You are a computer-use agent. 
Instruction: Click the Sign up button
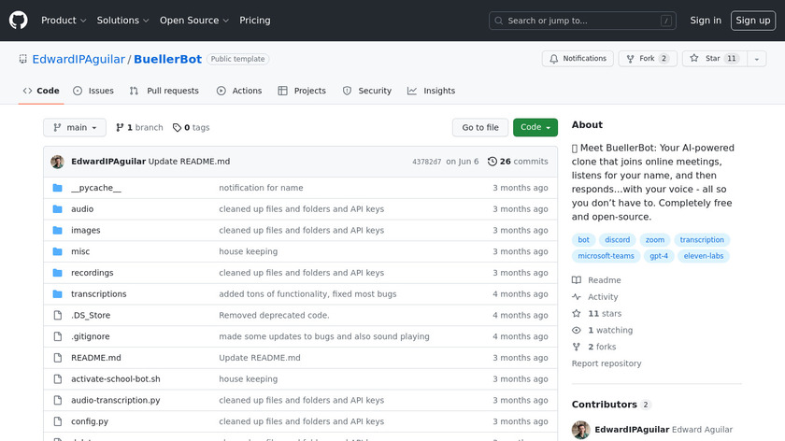pyautogui.click(x=752, y=20)
